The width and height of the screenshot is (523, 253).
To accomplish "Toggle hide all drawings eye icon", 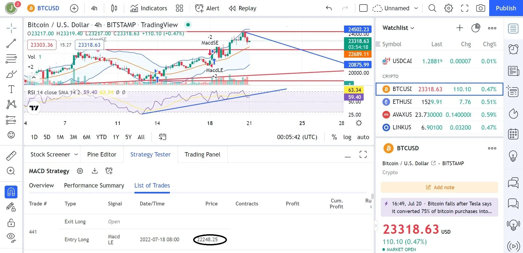I will point(11,238).
